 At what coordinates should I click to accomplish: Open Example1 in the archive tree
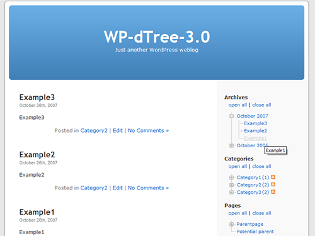[255, 138]
